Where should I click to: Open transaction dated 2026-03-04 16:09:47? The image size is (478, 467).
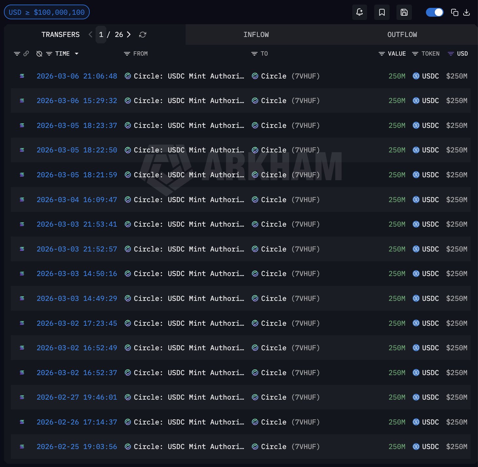pos(77,199)
